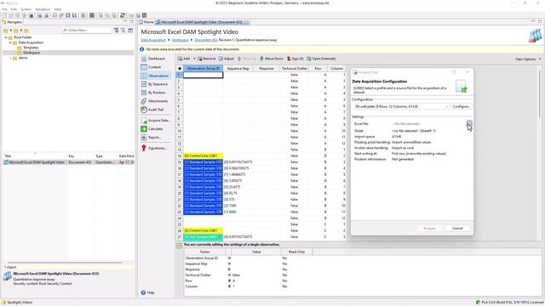Screen dimensions: 545x306
Task: Follow the Workspace breadcrumb link
Action: [180, 40]
